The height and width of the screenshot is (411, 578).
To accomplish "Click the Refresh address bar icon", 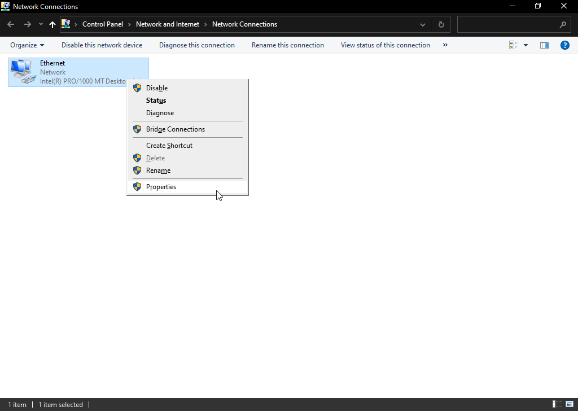I will (441, 24).
